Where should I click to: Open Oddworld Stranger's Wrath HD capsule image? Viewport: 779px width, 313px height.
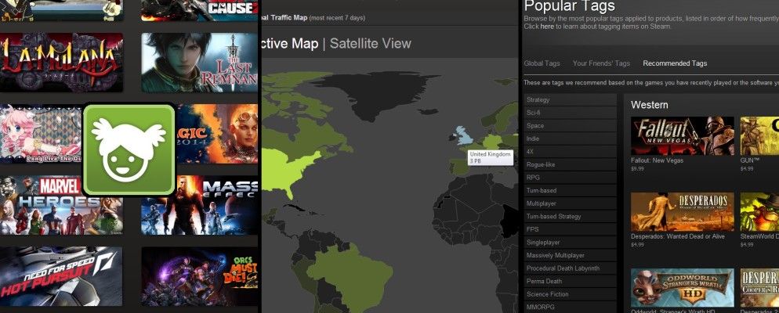(x=682, y=288)
